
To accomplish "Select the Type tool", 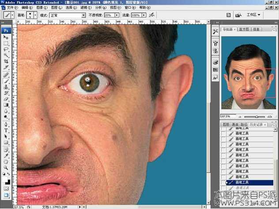I will [6, 131].
